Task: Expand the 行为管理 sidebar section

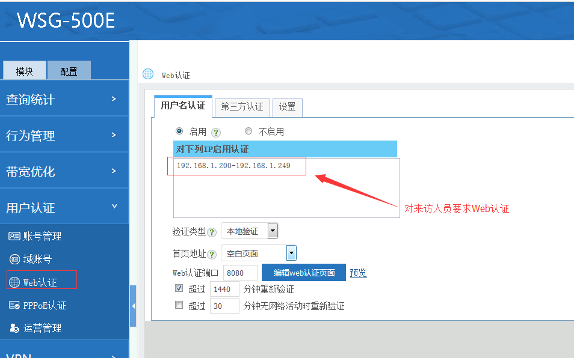Action: tap(64, 135)
